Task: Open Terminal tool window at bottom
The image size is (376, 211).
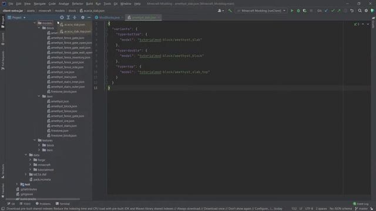Action: [x=63, y=204]
